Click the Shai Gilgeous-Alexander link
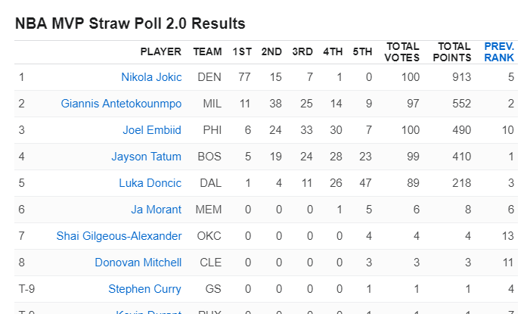The image size is (530, 314). [x=119, y=236]
